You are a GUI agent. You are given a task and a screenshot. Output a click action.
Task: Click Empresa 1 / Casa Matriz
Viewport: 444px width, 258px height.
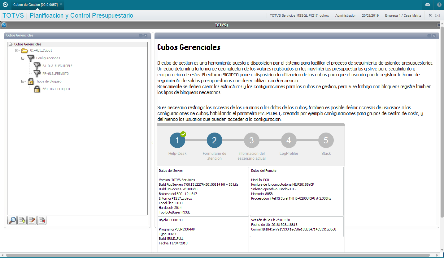403,15
